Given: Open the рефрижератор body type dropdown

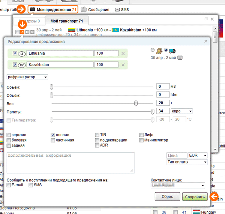Looking at the screenshot, I should [27, 77].
